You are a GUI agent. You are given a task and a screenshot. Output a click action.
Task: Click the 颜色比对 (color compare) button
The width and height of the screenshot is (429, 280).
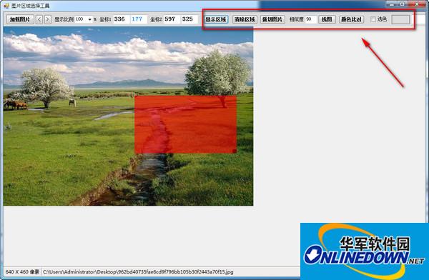(352, 19)
